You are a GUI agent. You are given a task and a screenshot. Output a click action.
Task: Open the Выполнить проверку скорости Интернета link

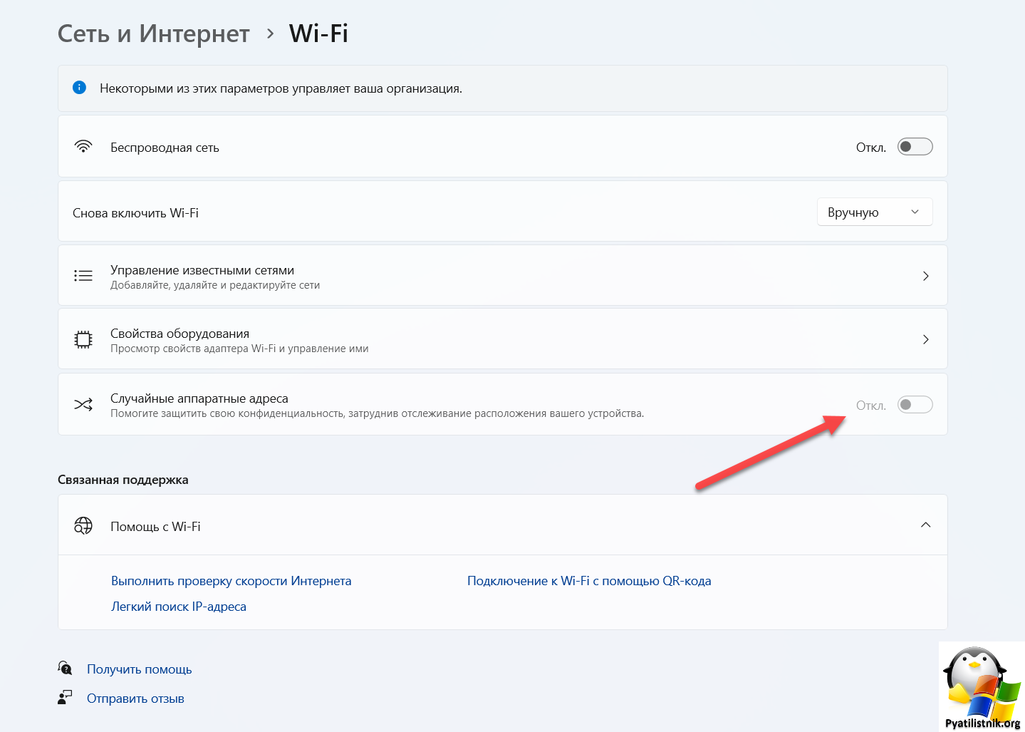(231, 581)
